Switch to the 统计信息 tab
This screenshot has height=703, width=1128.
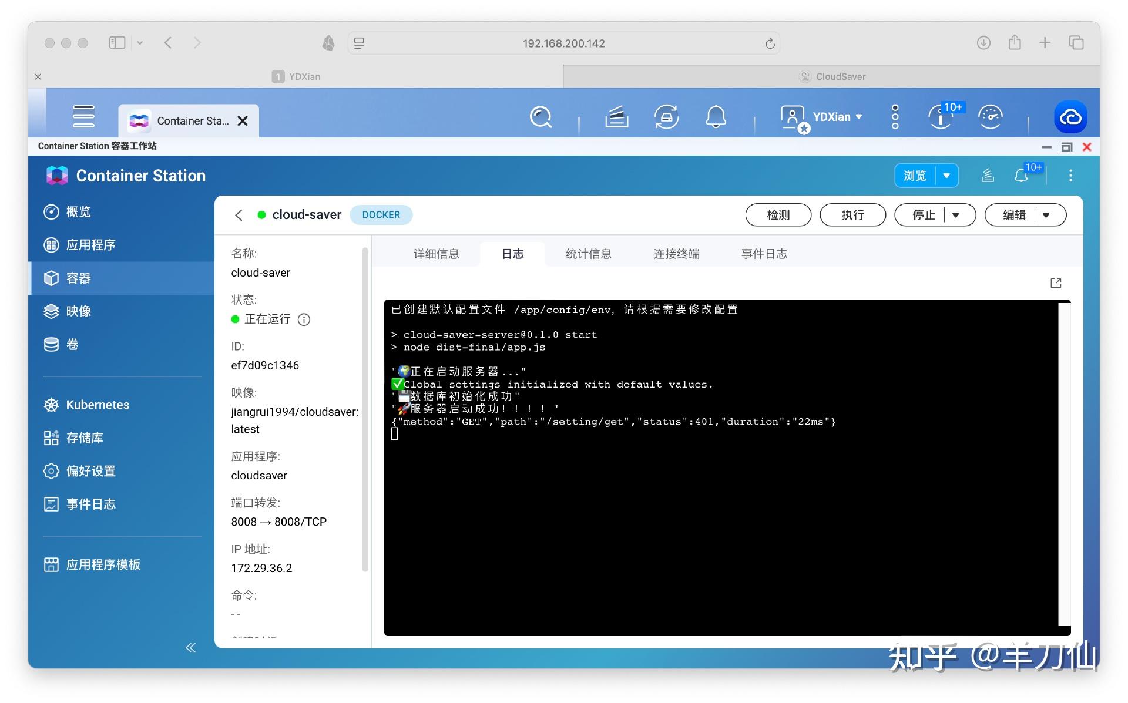point(587,254)
